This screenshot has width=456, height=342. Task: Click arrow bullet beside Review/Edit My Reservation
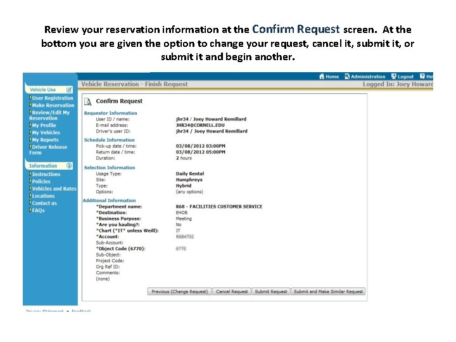[x=30, y=112]
